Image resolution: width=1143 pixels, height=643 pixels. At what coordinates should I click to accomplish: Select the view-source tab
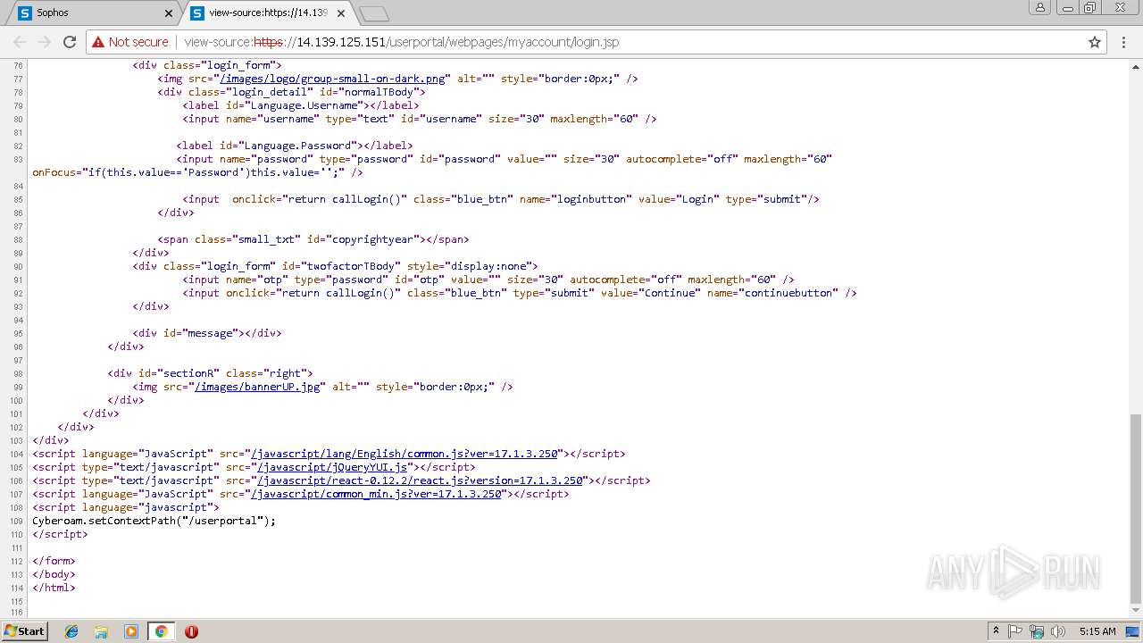pyautogui.click(x=266, y=13)
